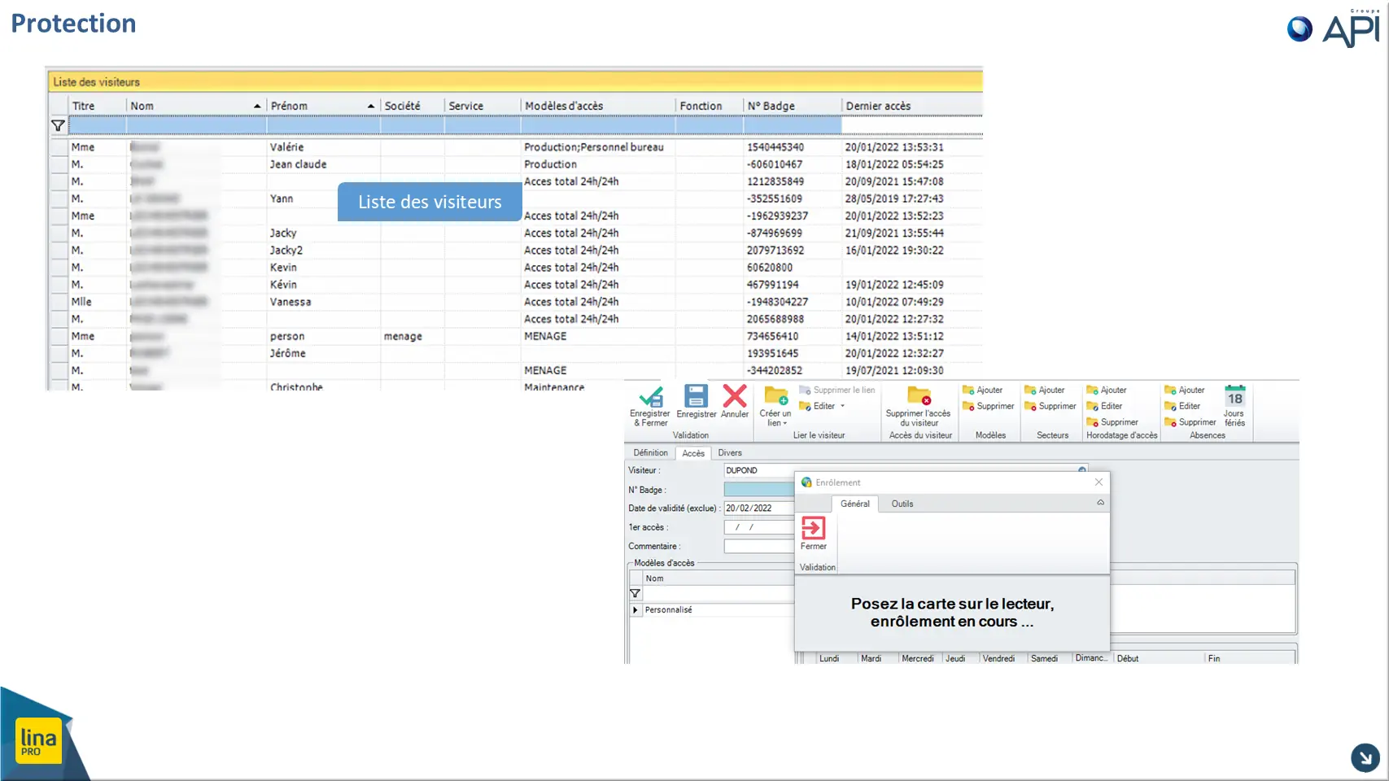Select the Général tab in Enrôlement
The image size is (1389, 781).
click(855, 504)
